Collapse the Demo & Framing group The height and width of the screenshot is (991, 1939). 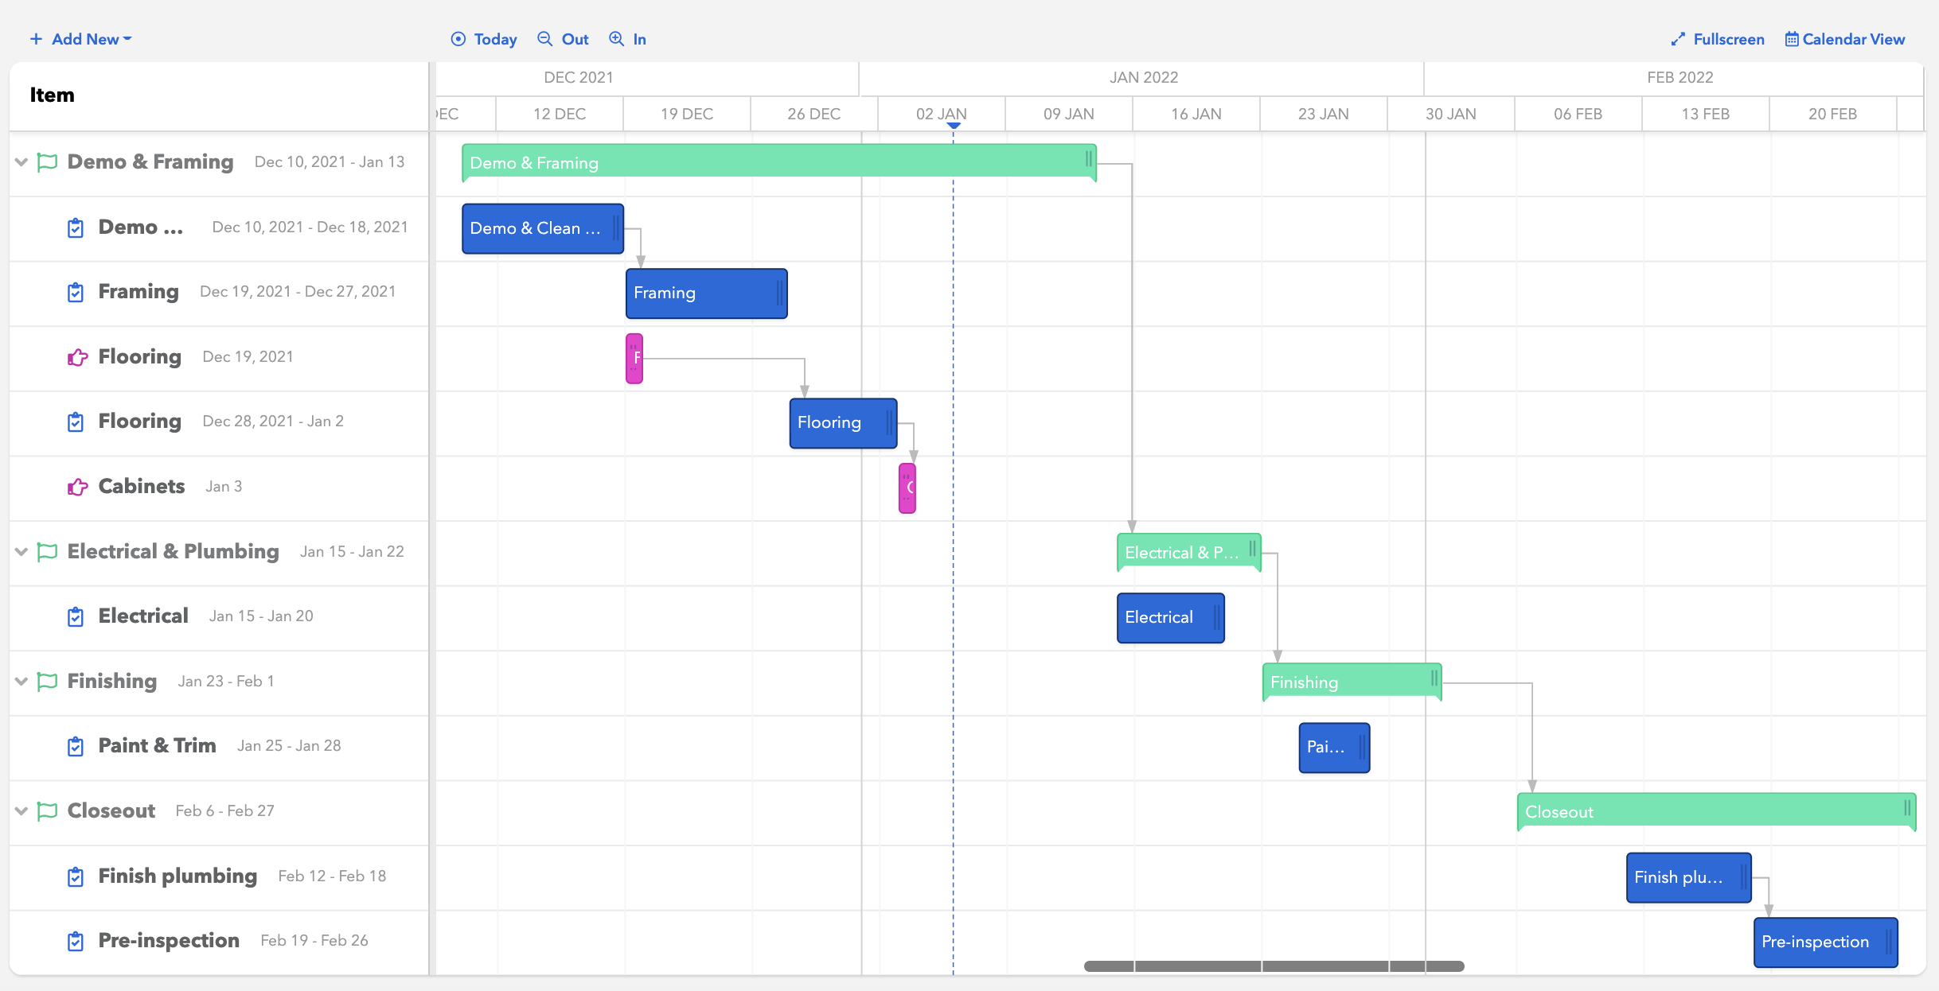[x=21, y=162]
